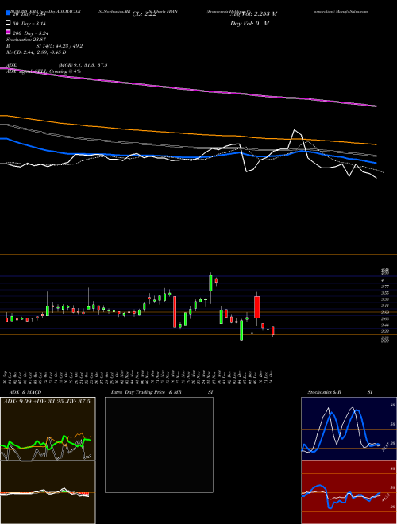The image size is (397, 524).
Task: Click the 3.77 price axis label
Action: pos(385,287)
